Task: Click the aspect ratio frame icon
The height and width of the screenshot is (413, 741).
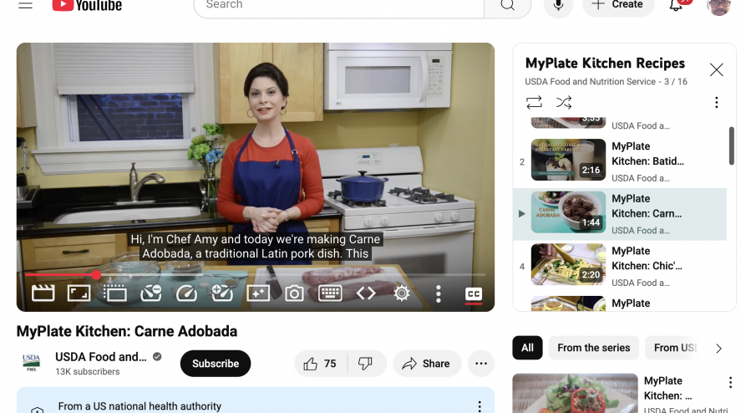Action: click(x=79, y=293)
